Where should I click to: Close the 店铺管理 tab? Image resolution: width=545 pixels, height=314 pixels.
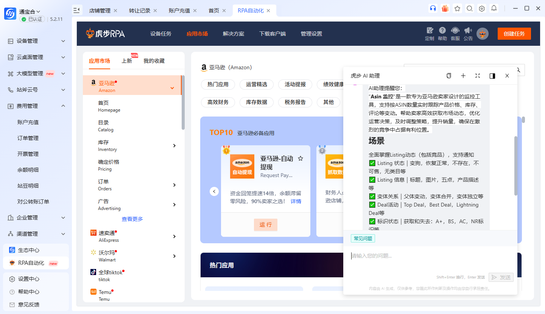(115, 11)
